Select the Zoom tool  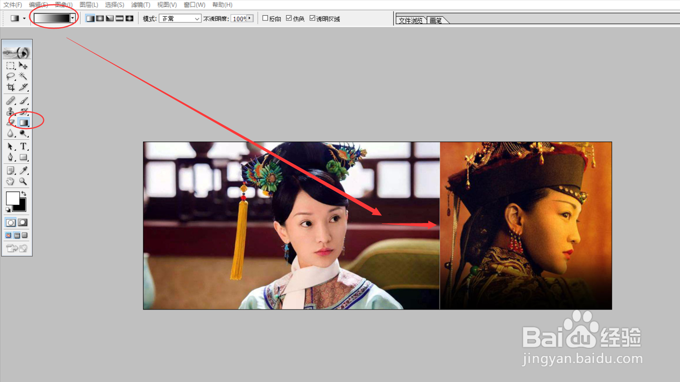[23, 181]
